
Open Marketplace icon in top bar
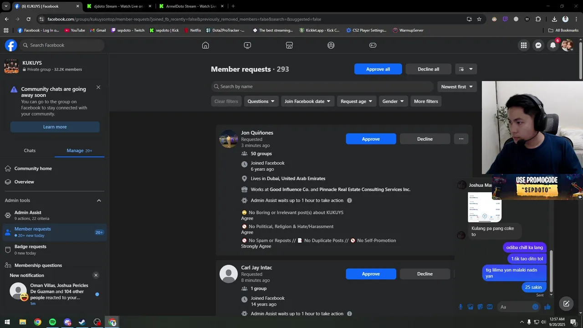289,45
